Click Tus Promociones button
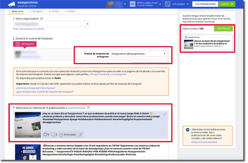Screen dimensions: 248x163 (205, 4)
